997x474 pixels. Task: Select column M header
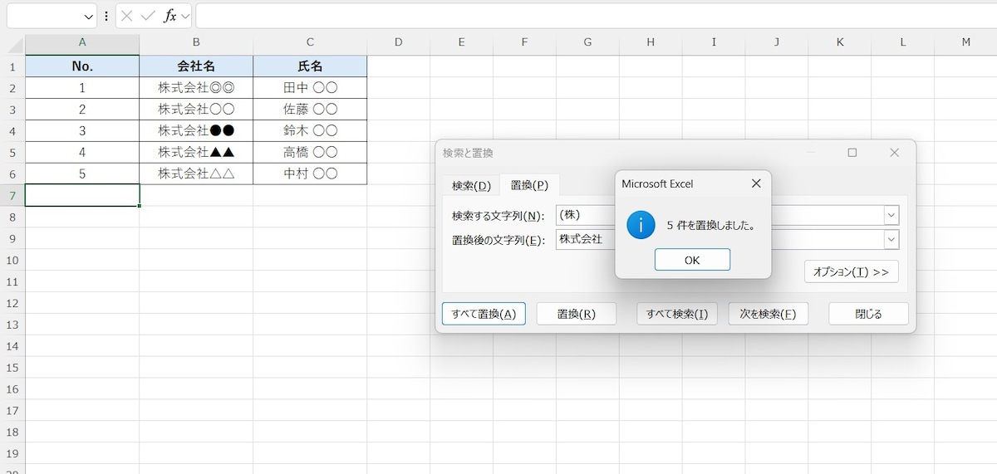965,42
